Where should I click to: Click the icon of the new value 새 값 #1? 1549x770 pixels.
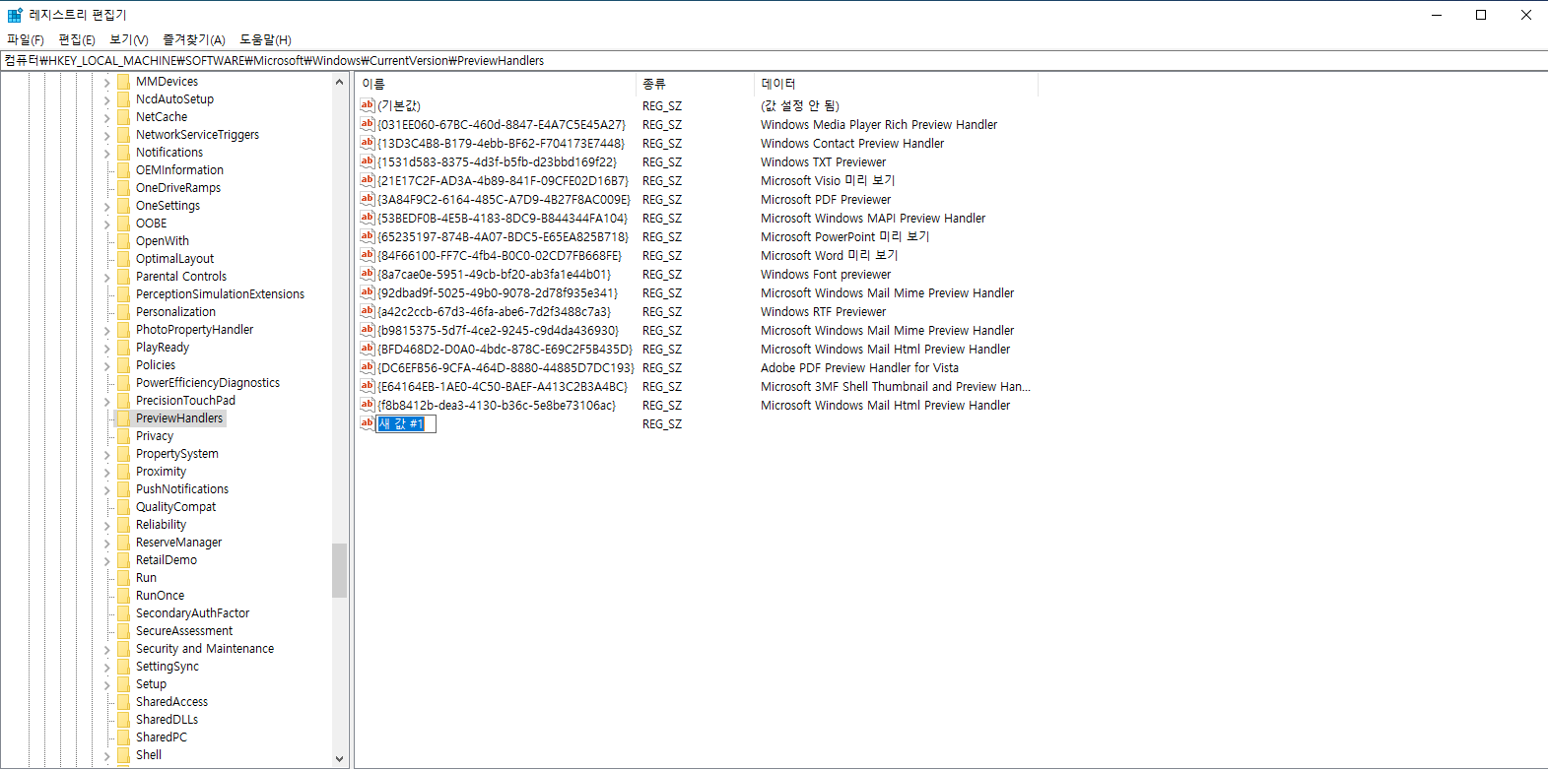click(368, 423)
